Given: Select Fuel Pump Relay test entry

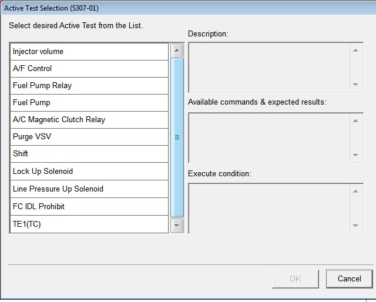Looking at the screenshot, I should tap(89, 86).
